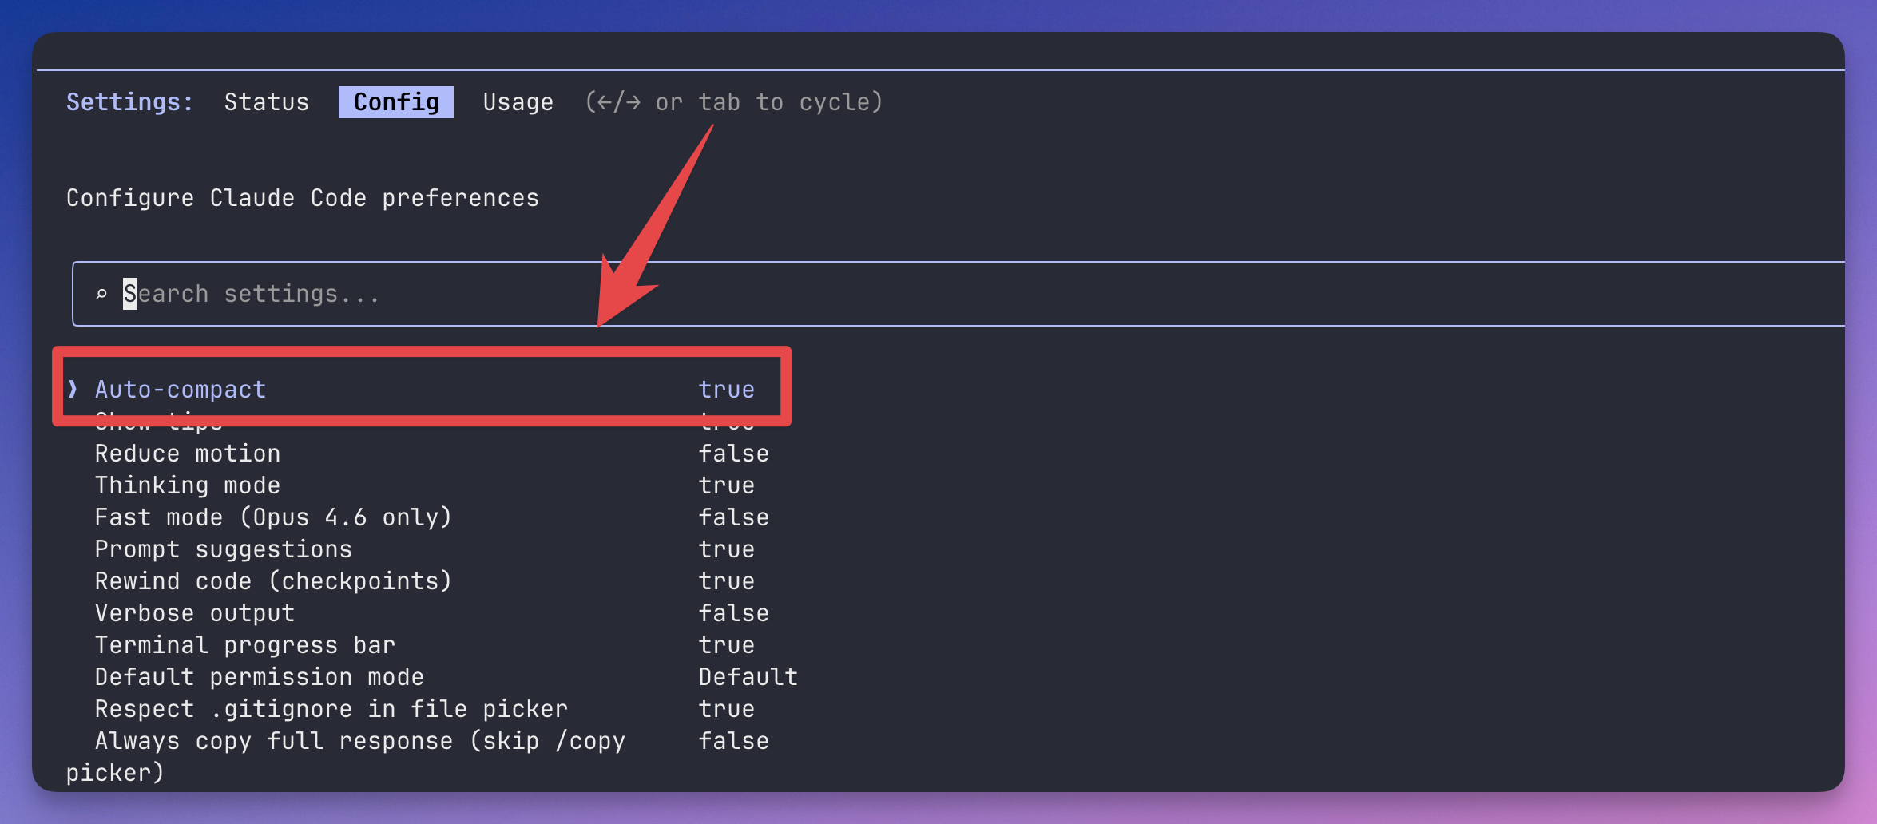
Task: Toggle Respect .gitignore in file picker
Action: [x=726, y=709]
